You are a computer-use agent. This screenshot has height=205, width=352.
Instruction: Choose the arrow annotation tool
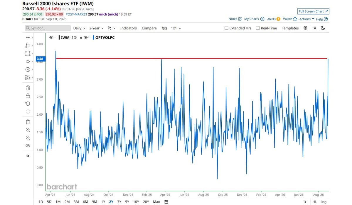pos(28,61)
